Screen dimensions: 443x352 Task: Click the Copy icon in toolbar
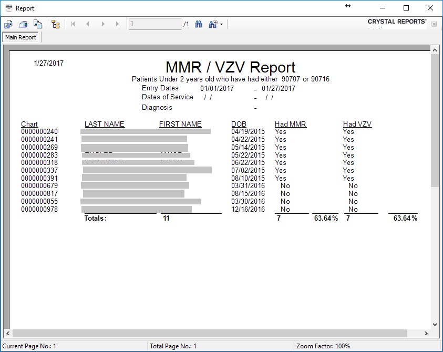[38, 24]
